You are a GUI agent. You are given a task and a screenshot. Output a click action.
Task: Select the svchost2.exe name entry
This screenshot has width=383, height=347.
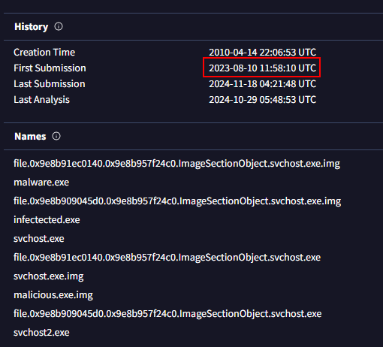(x=41, y=333)
